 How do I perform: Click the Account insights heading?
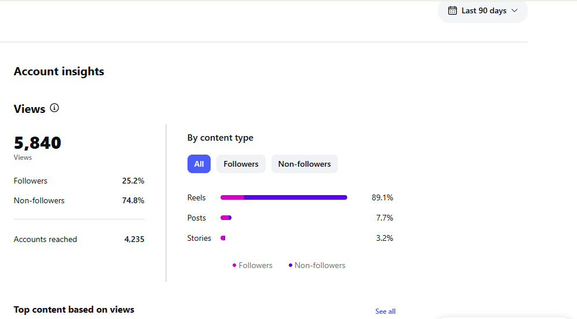(x=59, y=71)
